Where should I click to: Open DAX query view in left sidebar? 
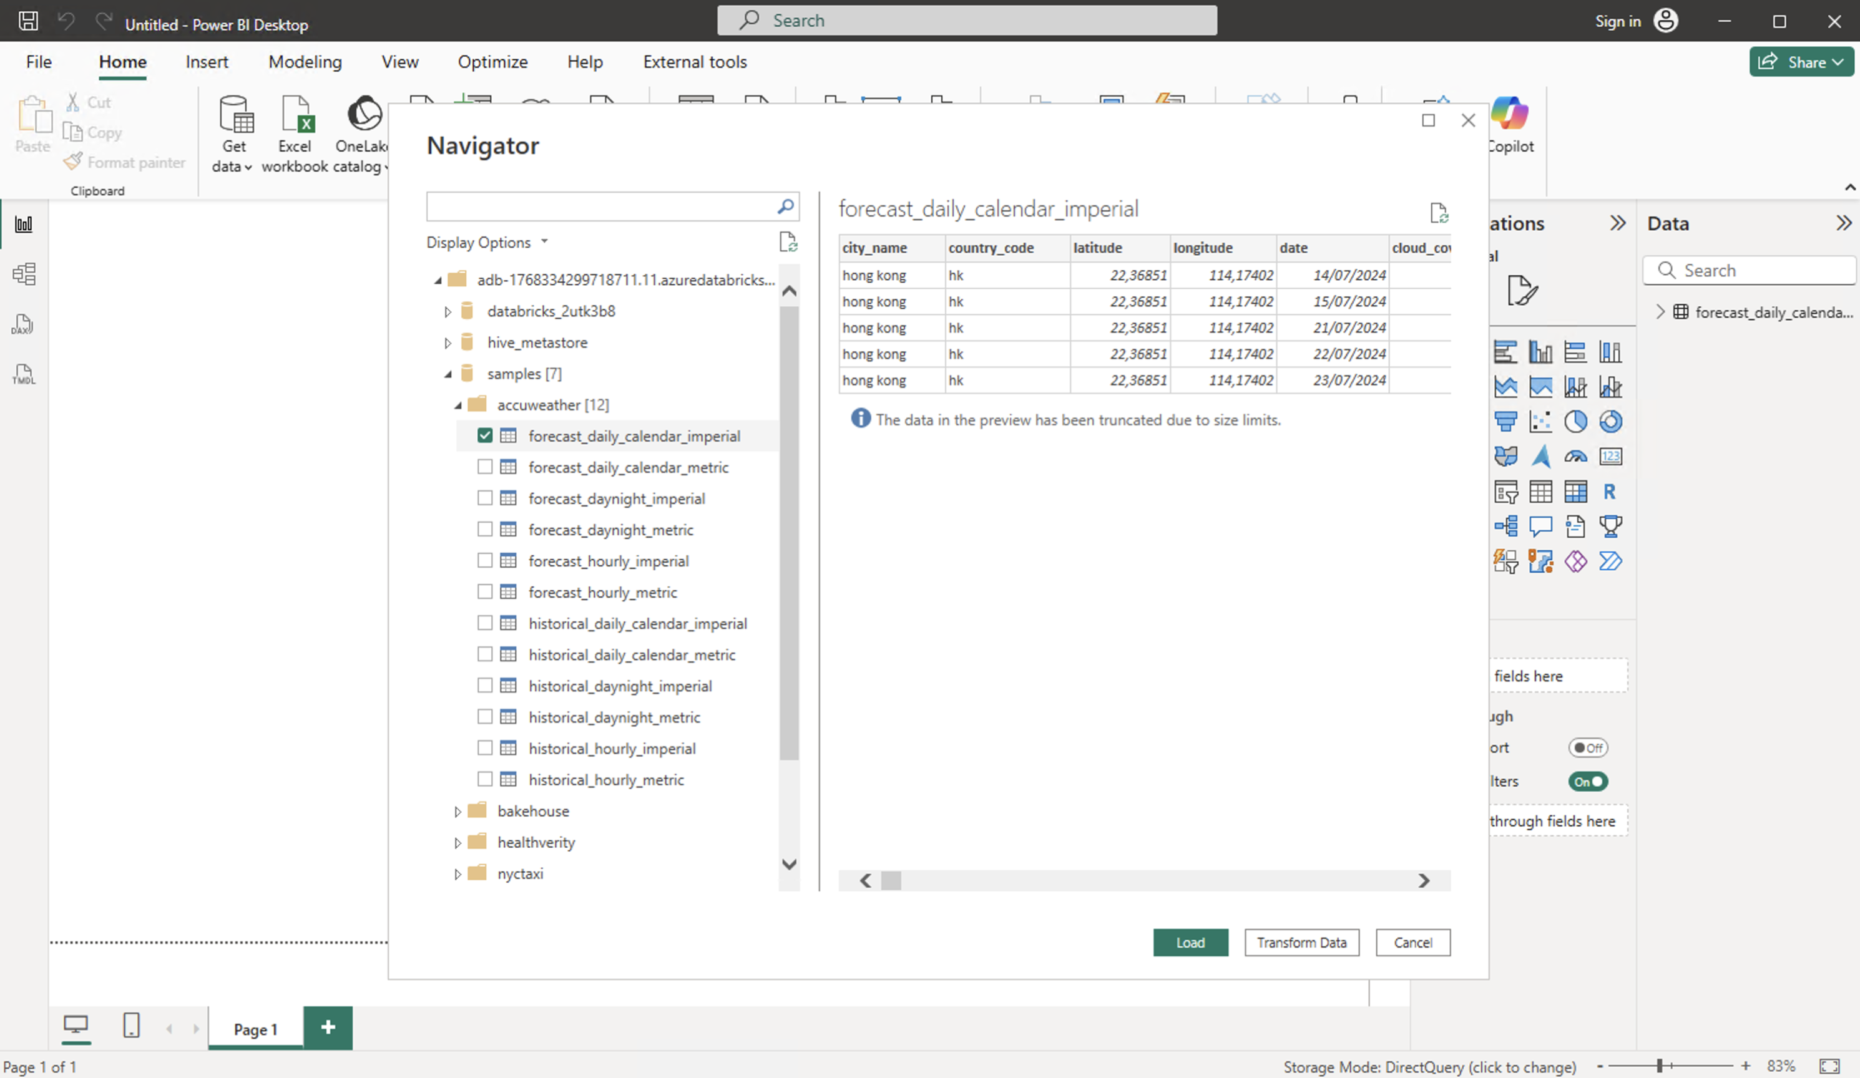point(24,324)
